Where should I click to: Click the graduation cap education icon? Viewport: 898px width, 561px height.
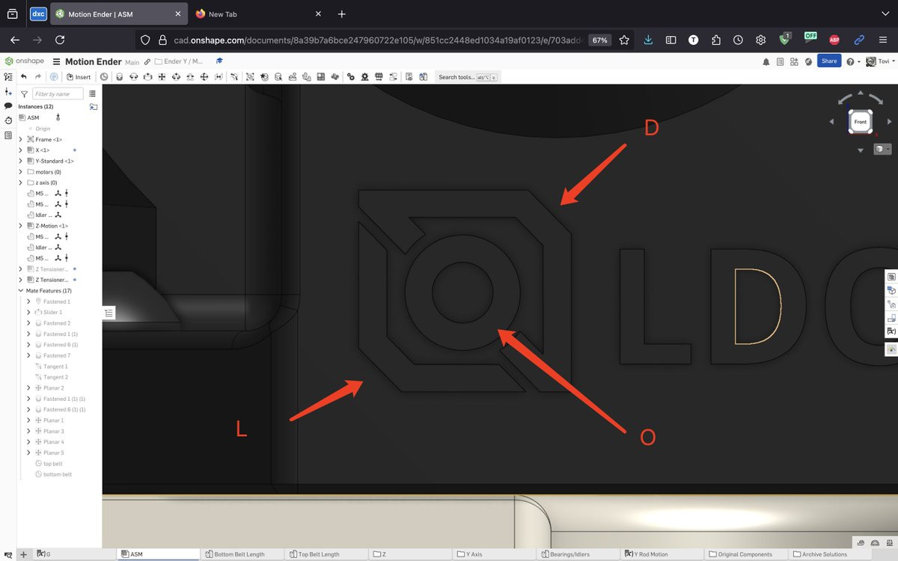pyautogui.click(x=219, y=61)
